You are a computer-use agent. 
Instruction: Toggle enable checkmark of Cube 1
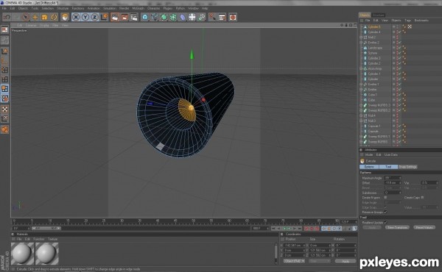(x=400, y=95)
